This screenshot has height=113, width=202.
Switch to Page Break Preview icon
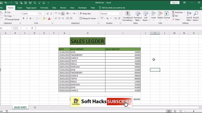coord(181,111)
